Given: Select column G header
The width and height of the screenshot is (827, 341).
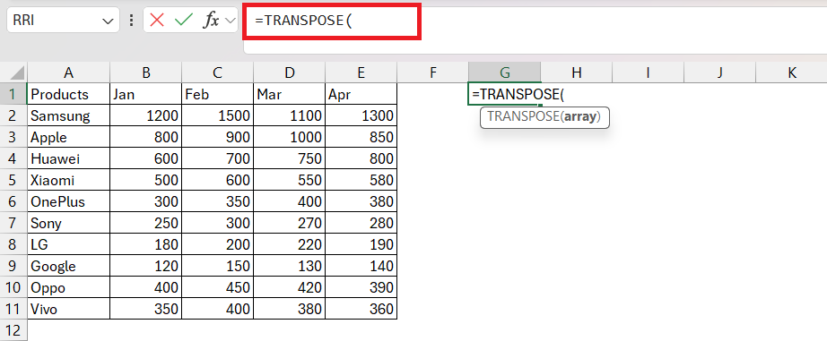Looking at the screenshot, I should [x=505, y=72].
